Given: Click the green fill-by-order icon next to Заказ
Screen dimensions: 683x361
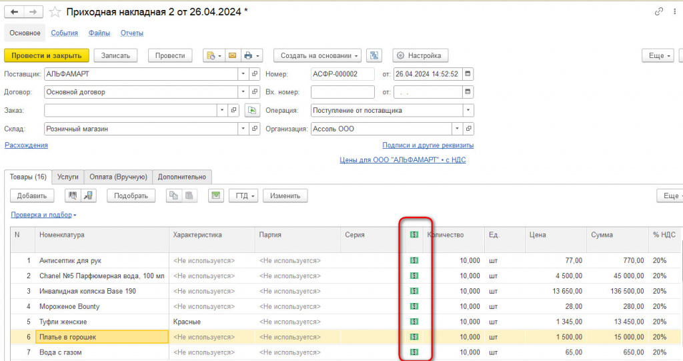Looking at the screenshot, I should pyautogui.click(x=251, y=110).
